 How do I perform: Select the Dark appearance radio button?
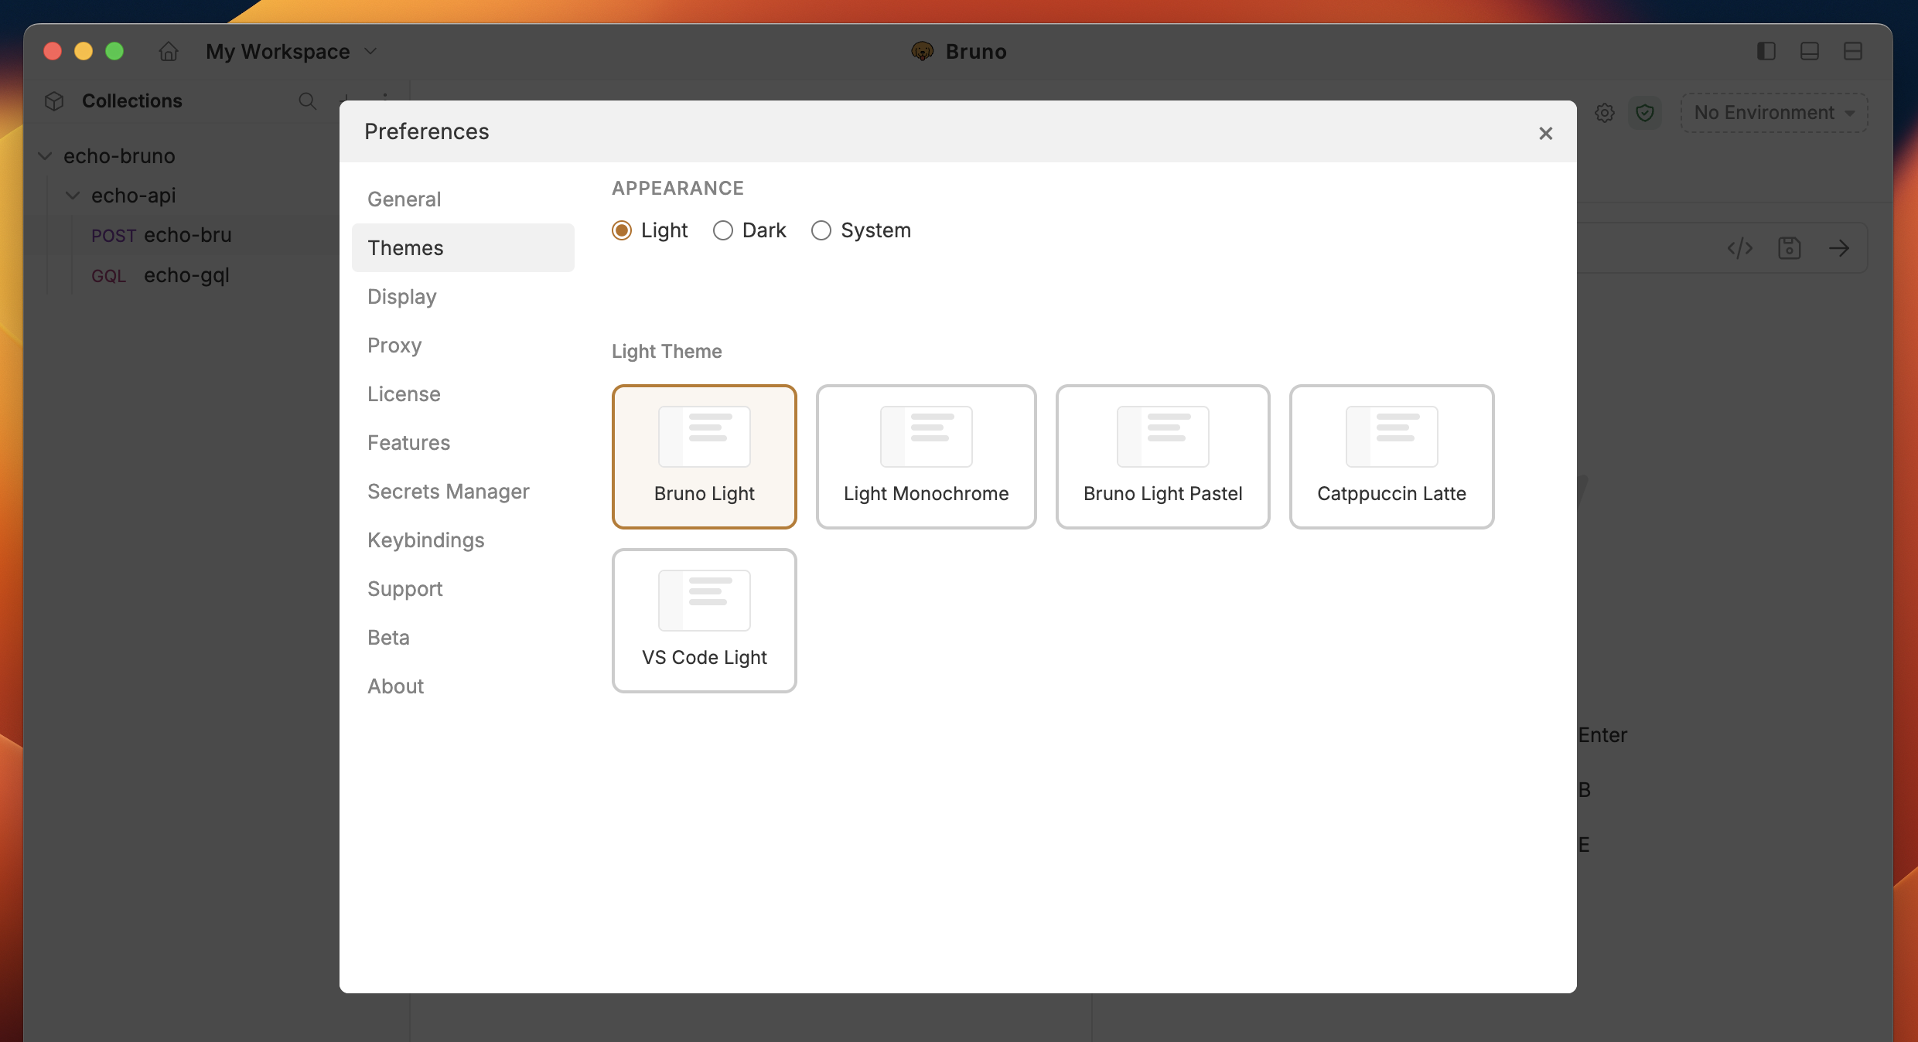[723, 230]
